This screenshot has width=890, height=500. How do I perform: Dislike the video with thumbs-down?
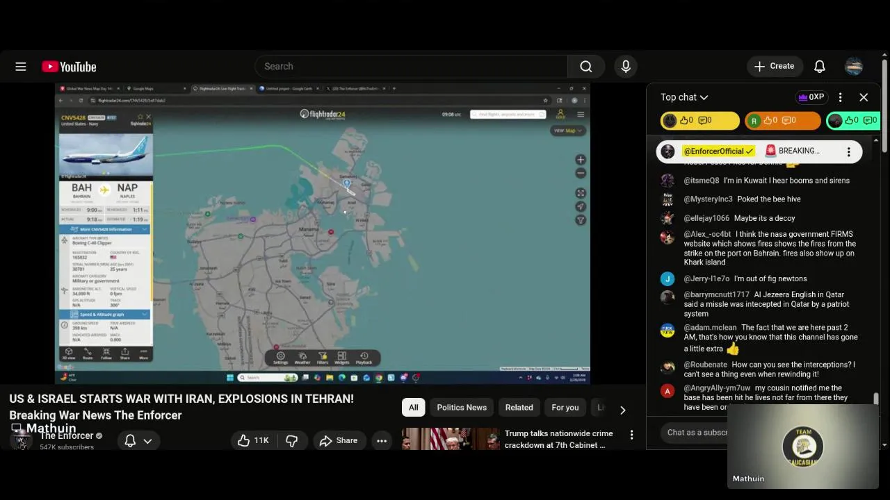[x=292, y=440]
